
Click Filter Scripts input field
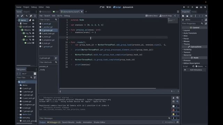[47, 20]
